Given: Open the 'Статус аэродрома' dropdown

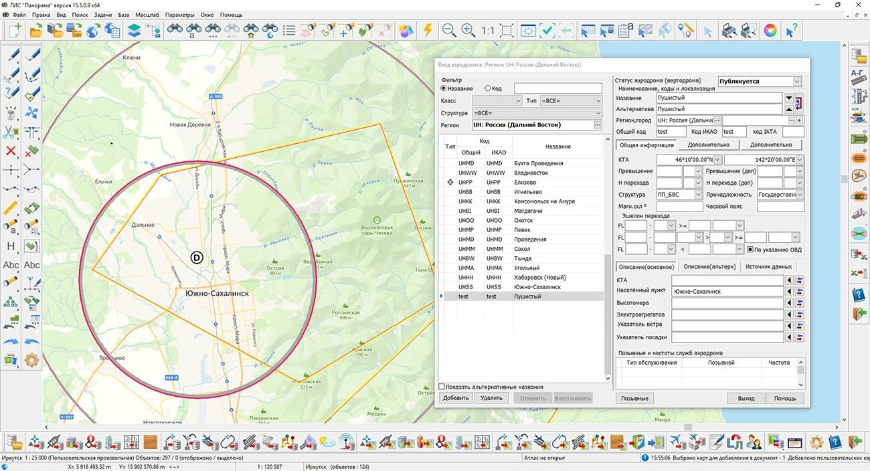Looking at the screenshot, I should click(x=796, y=82).
